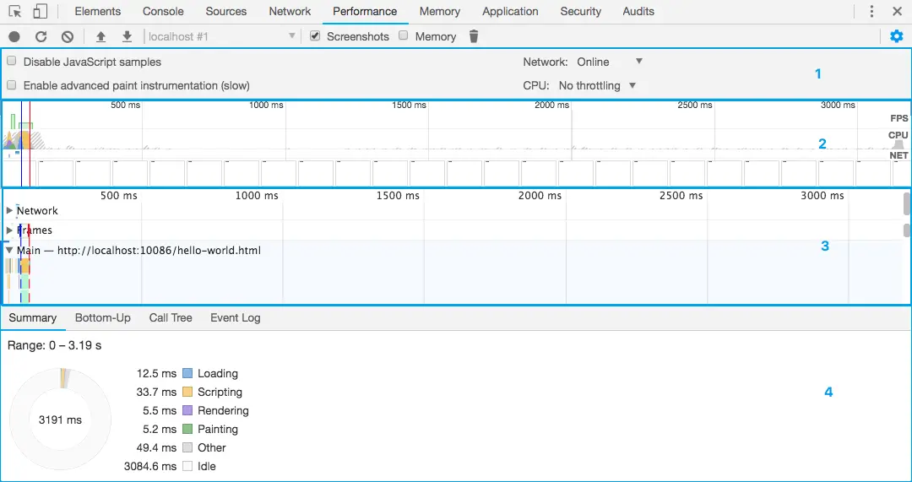
Task: Click the Main thread URL label
Action: [x=138, y=251]
